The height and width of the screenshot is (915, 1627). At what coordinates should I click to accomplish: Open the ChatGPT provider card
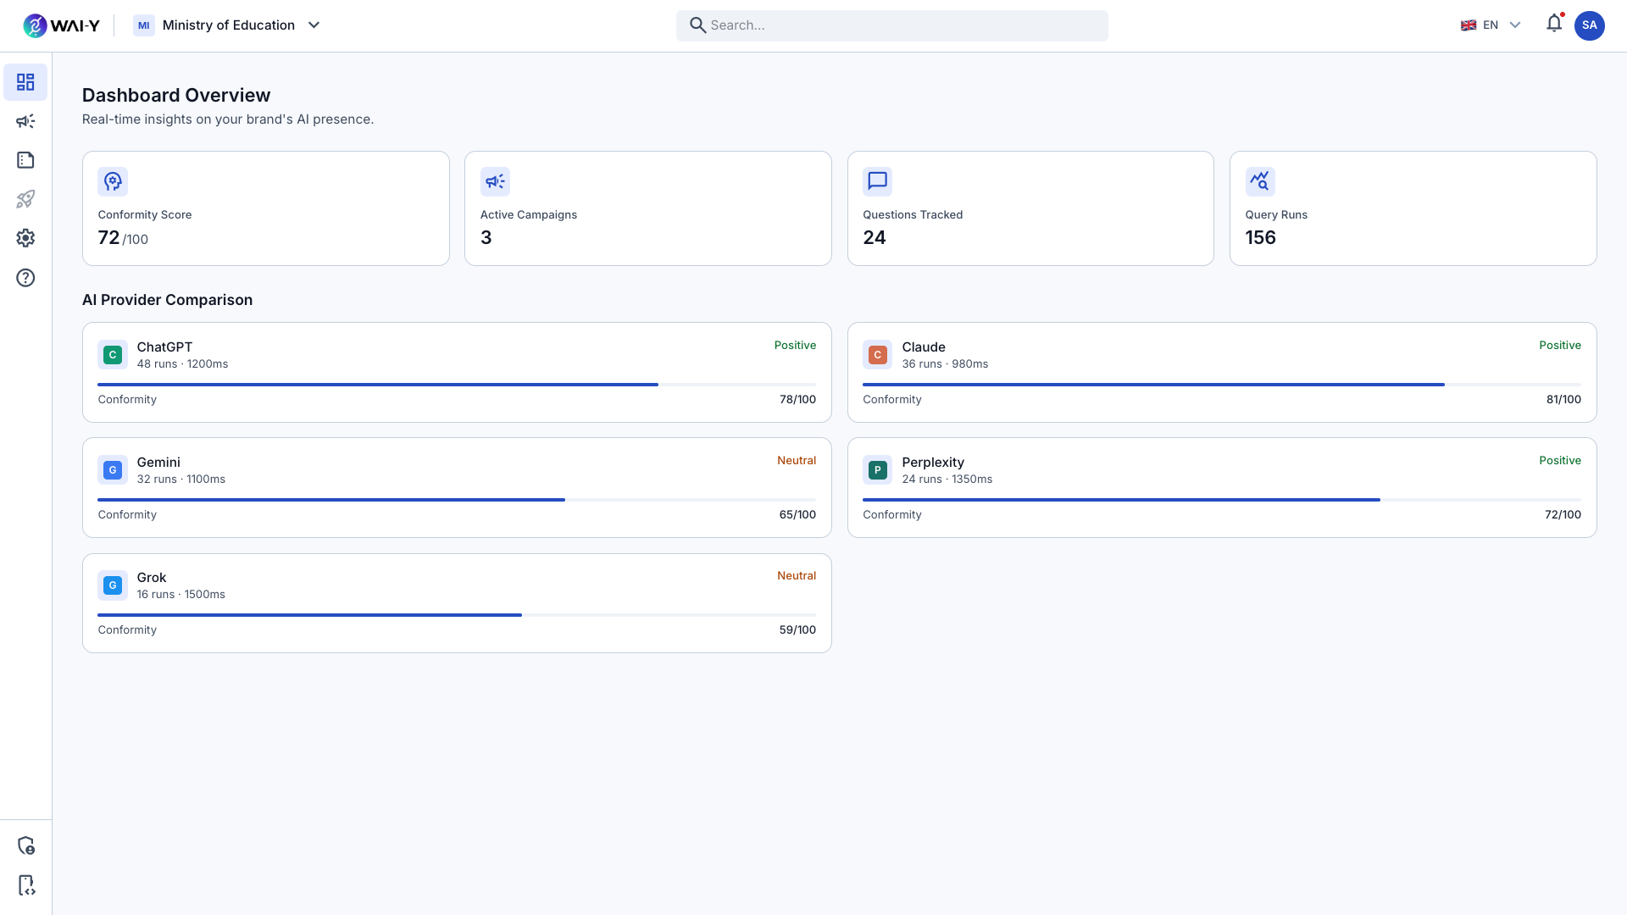click(x=457, y=372)
